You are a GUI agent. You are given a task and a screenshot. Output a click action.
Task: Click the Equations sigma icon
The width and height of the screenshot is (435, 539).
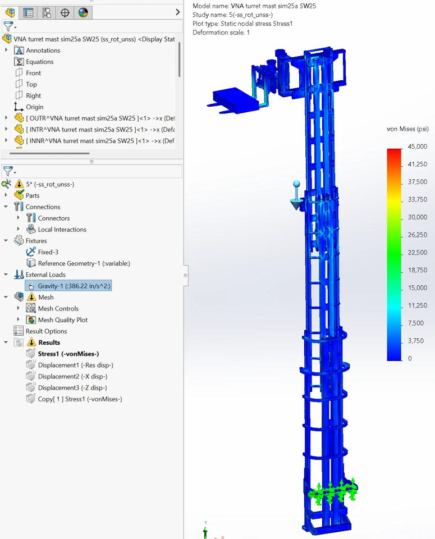pyautogui.click(x=19, y=62)
